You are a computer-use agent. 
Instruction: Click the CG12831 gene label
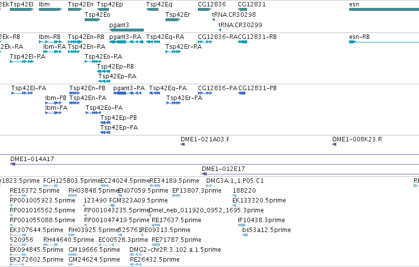[x=252, y=4]
